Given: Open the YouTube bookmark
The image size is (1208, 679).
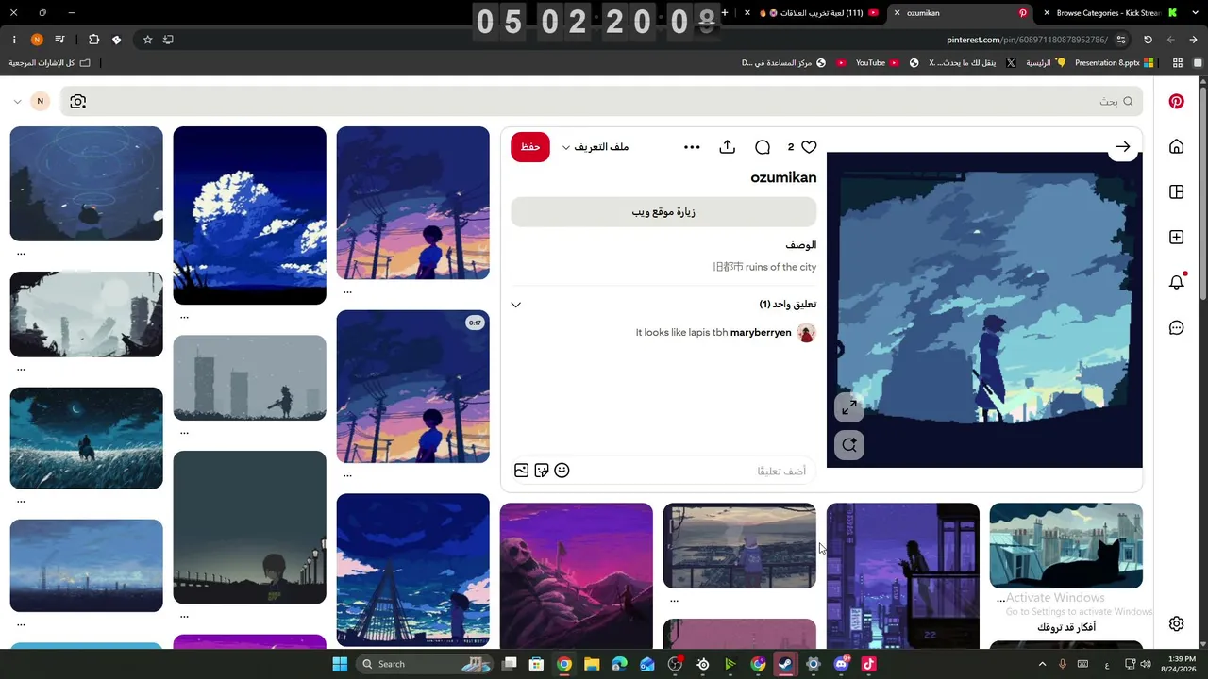Looking at the screenshot, I should [x=877, y=63].
